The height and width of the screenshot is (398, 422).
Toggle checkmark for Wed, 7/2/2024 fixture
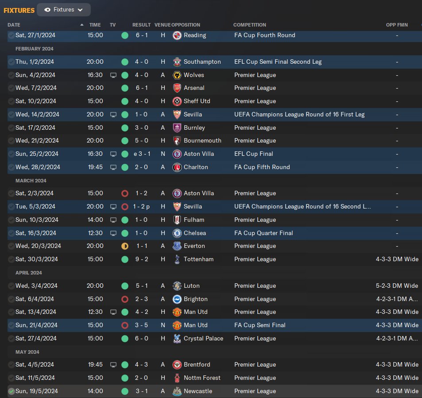(x=12, y=88)
